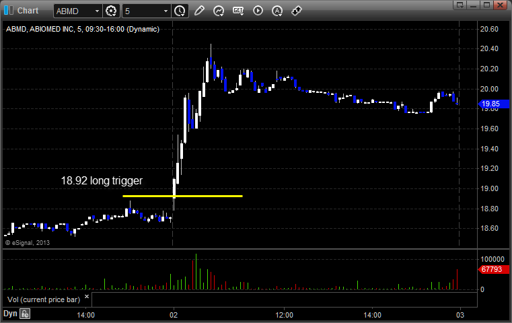This screenshot has height=323, width=512.
Task: Select the yellow trigger line
Action: pyautogui.click(x=182, y=196)
